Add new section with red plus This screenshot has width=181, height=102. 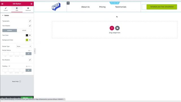coord(112,28)
